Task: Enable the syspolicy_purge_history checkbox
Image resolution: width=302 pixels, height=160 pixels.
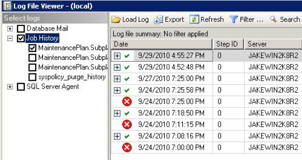Action: pos(33,77)
